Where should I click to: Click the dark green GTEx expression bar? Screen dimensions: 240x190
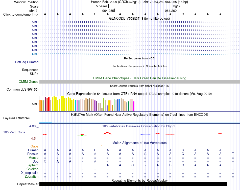[x=128, y=106]
